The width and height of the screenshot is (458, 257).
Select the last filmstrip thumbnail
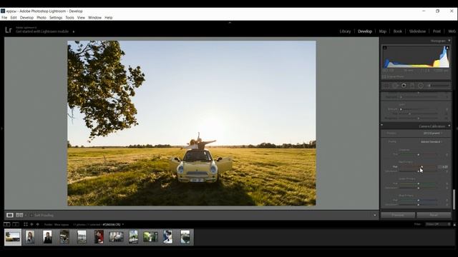click(185, 237)
